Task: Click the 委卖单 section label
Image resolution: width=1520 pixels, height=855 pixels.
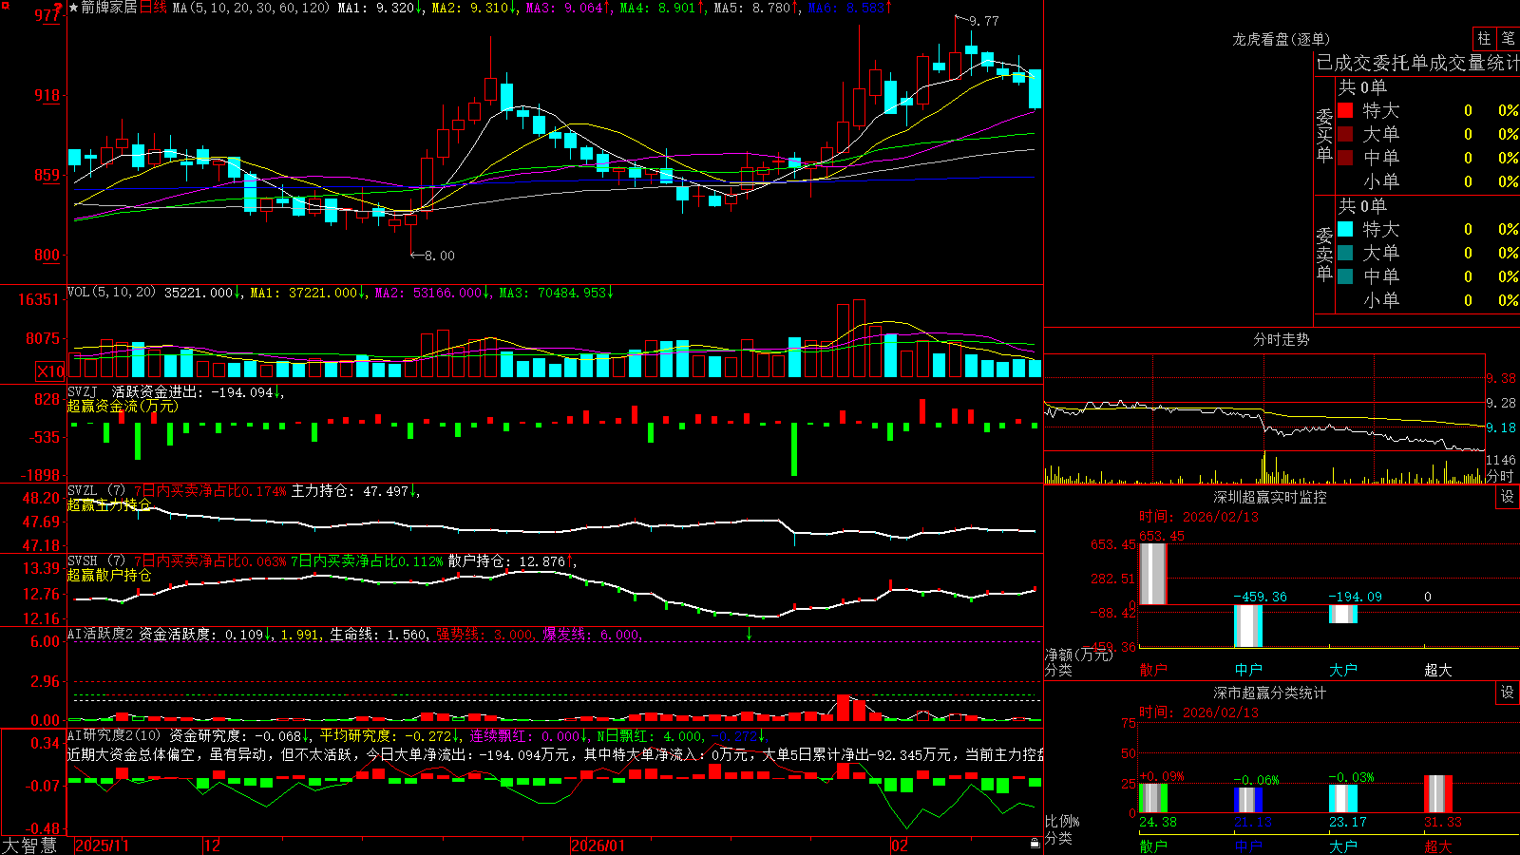Action: click(1324, 254)
